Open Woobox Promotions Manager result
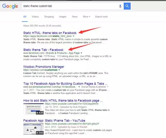 pos(44,67)
